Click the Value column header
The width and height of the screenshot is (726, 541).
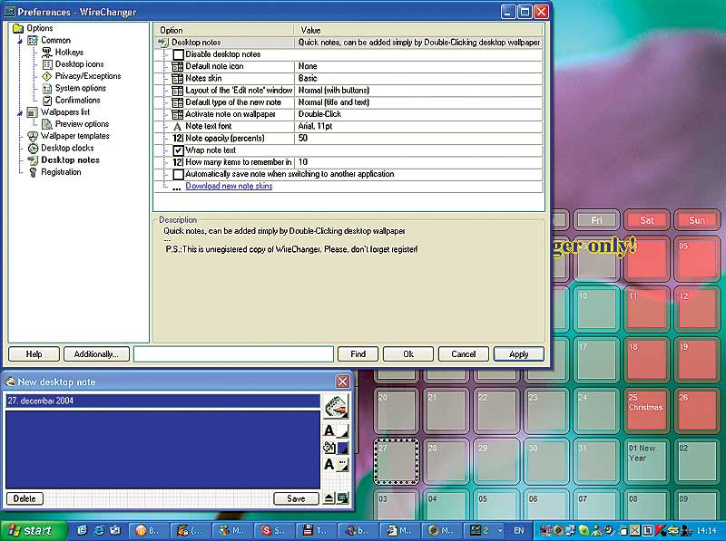(x=418, y=30)
